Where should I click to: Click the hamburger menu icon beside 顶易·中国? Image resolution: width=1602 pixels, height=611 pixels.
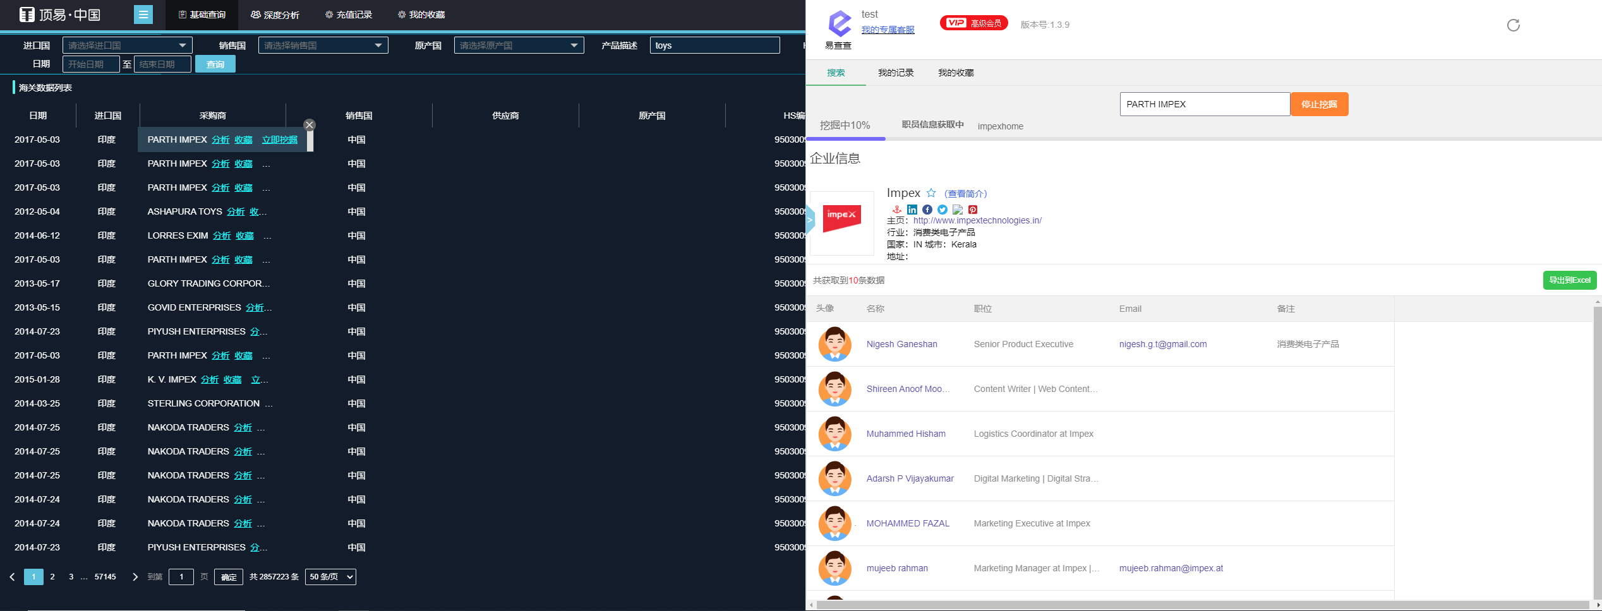143,15
